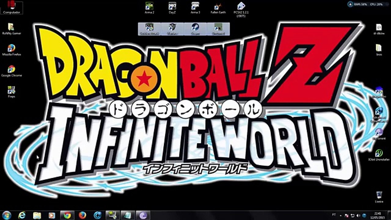Open the Fraps desktop shortcut
The width and height of the screenshot is (391, 220).
tap(11, 92)
